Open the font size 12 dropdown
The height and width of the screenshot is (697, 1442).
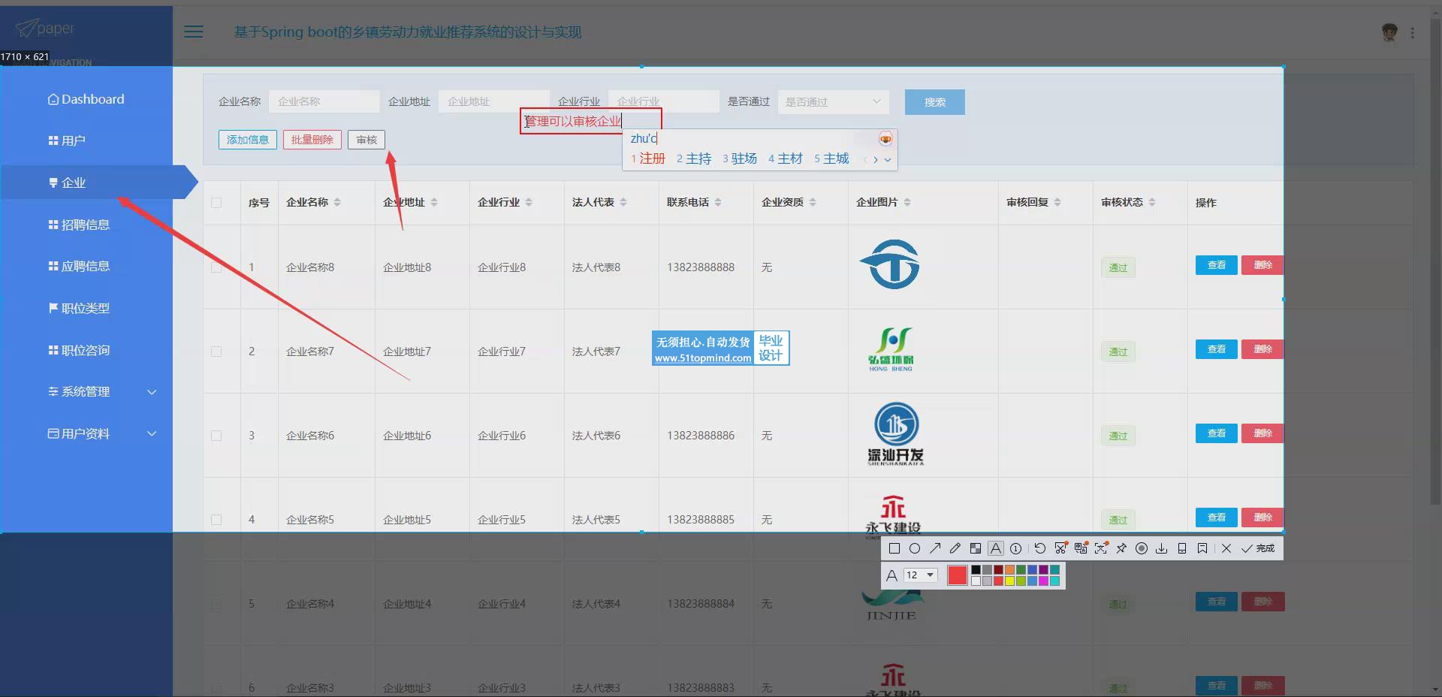coord(920,575)
